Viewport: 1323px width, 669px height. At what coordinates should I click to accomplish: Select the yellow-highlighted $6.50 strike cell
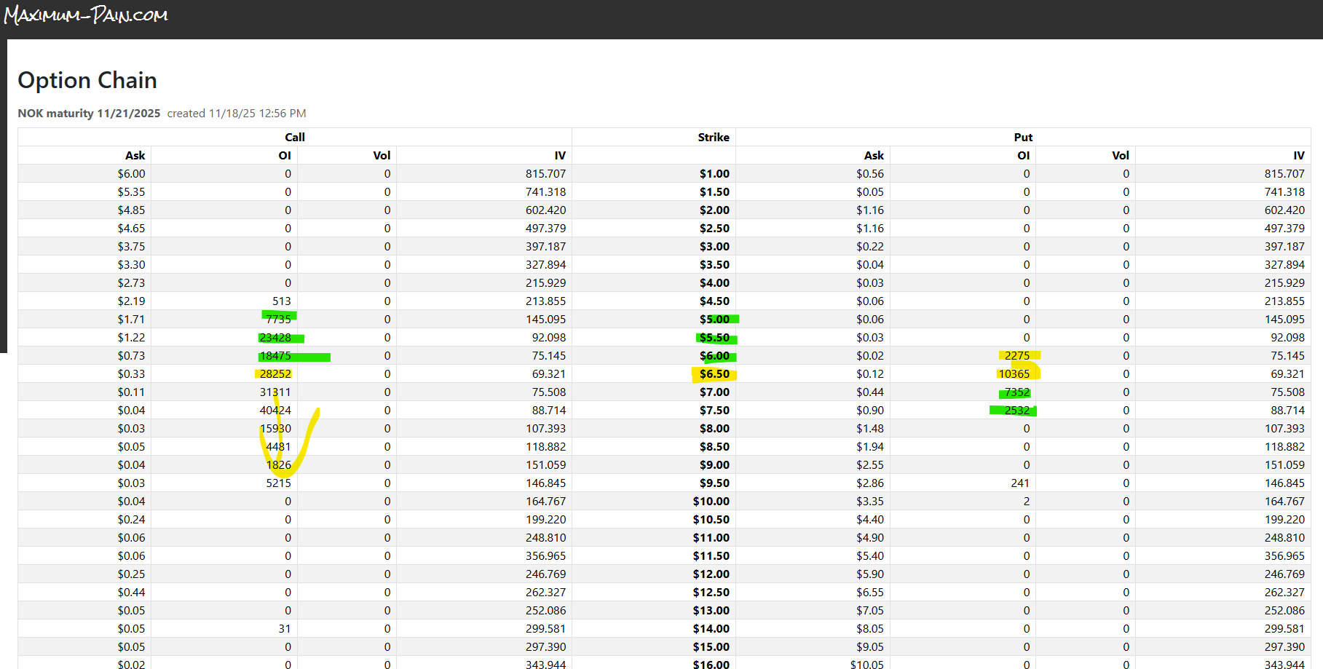click(714, 374)
